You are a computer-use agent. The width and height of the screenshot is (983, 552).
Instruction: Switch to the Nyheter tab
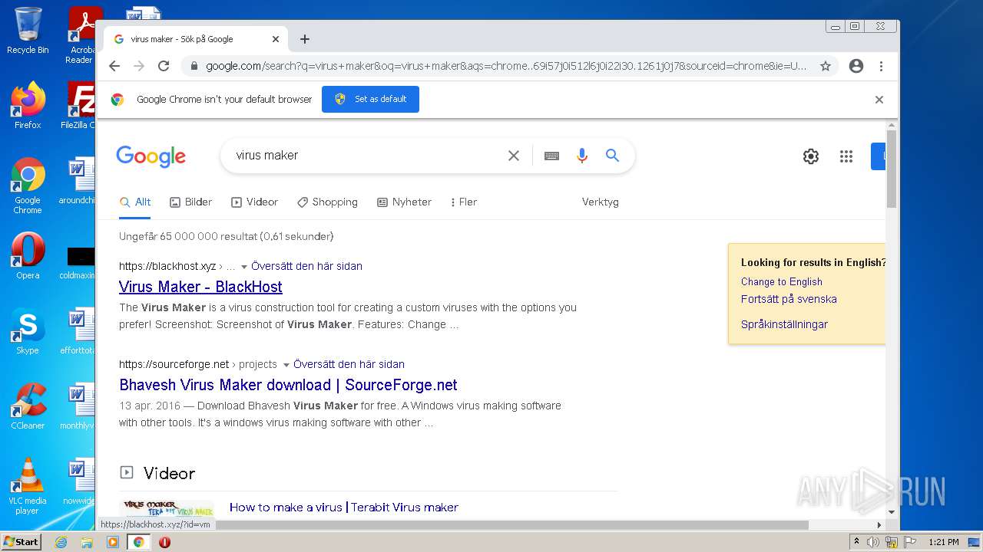(404, 202)
